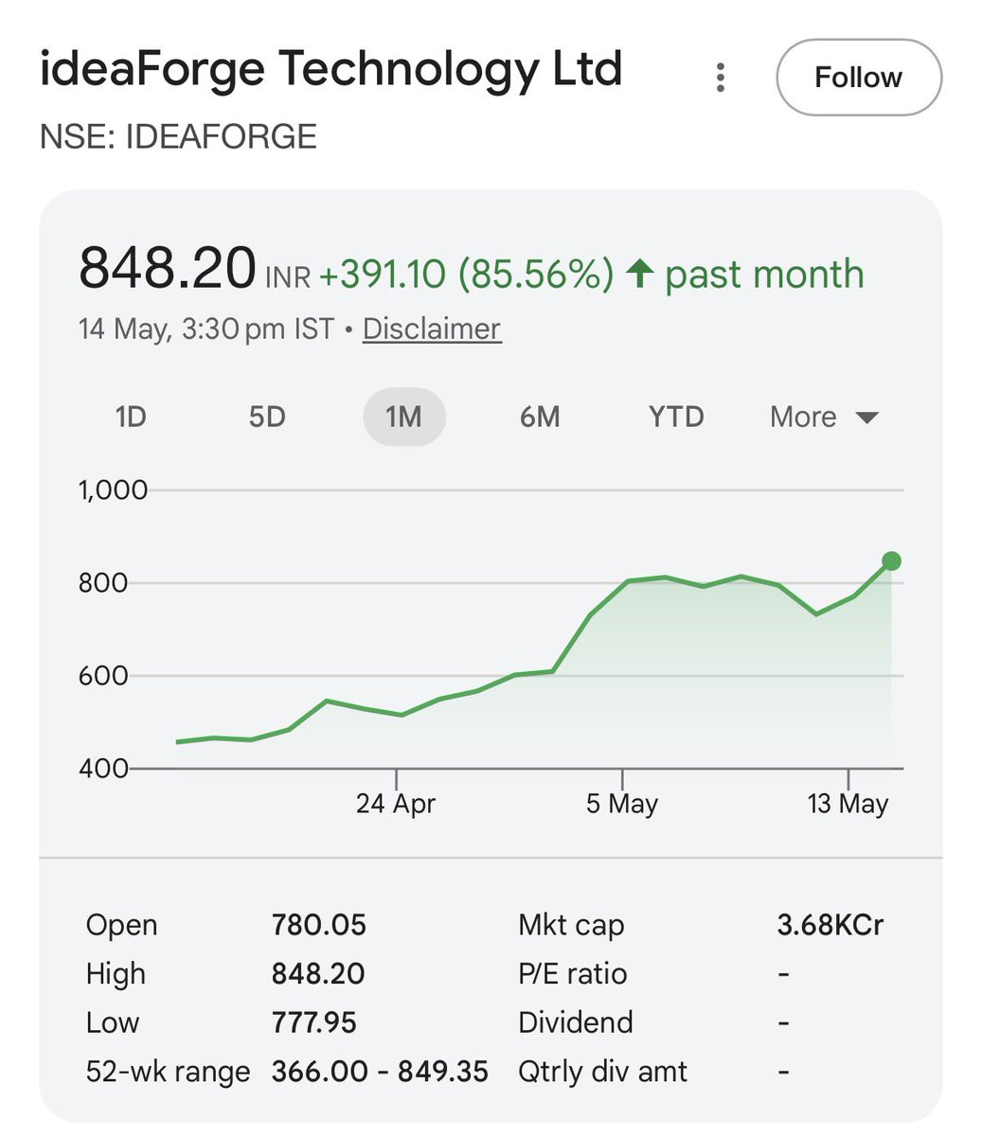Click the High value 848.20

(x=318, y=974)
